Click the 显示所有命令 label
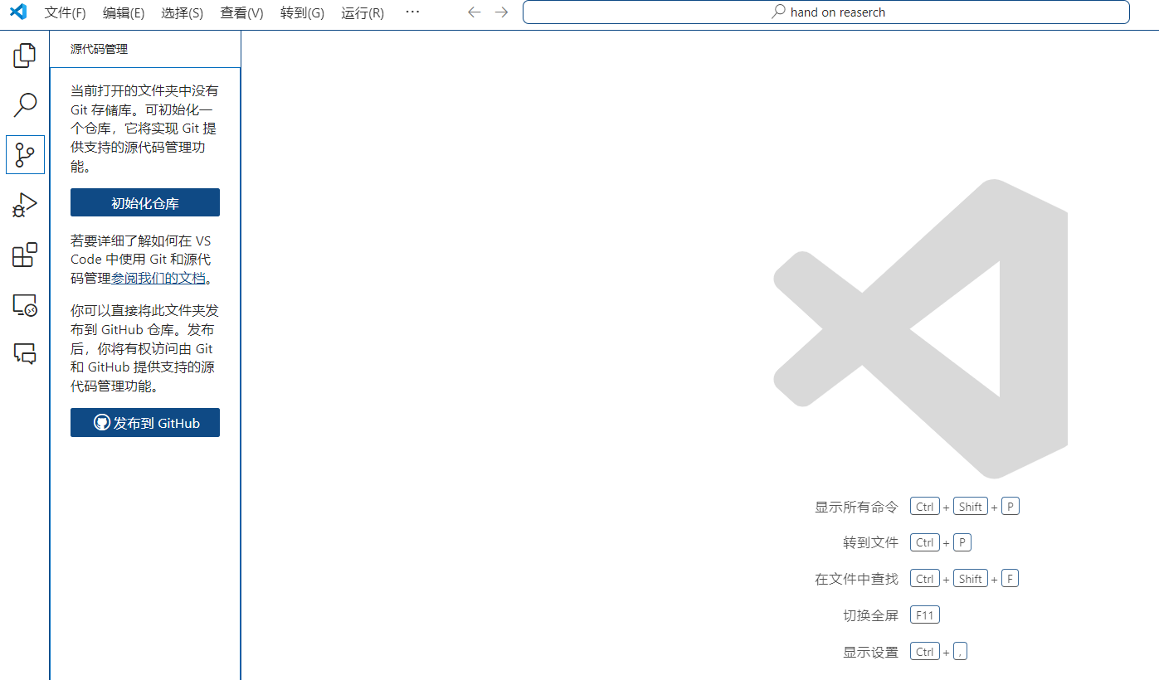Screen dimensions: 1159x680 coord(856,507)
